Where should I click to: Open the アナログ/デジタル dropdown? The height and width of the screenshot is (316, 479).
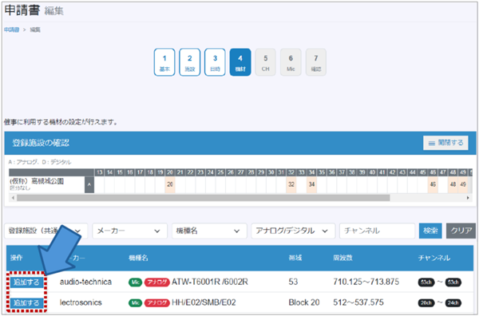click(293, 231)
